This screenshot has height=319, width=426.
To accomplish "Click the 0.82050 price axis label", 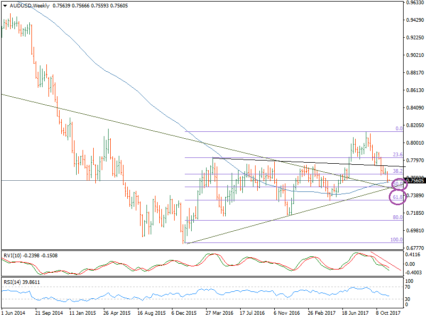I will (415, 125).
